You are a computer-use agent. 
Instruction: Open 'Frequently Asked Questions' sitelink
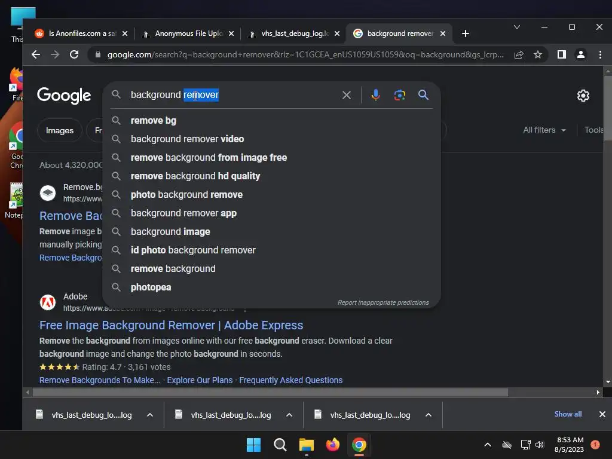291,380
